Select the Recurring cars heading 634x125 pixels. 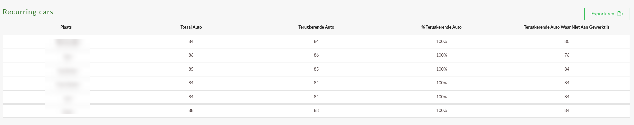[x=28, y=12]
